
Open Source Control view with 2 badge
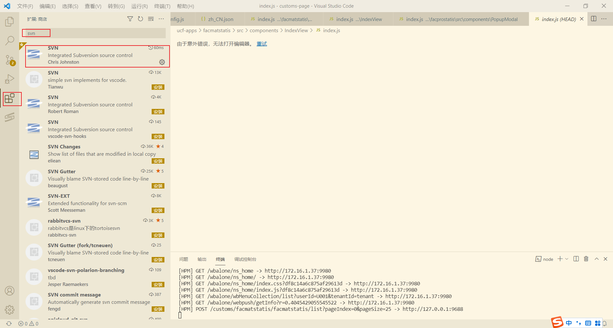coord(10,60)
